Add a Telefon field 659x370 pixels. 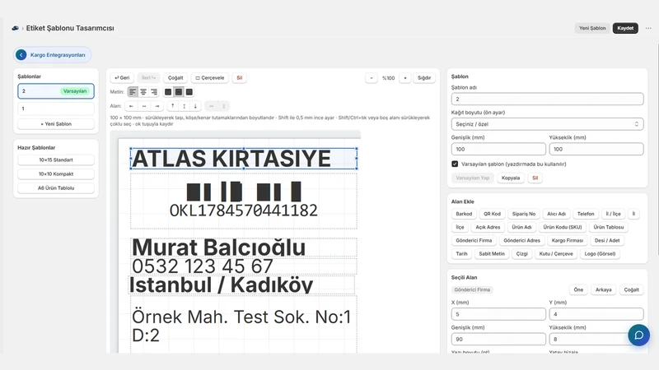pyautogui.click(x=586, y=214)
